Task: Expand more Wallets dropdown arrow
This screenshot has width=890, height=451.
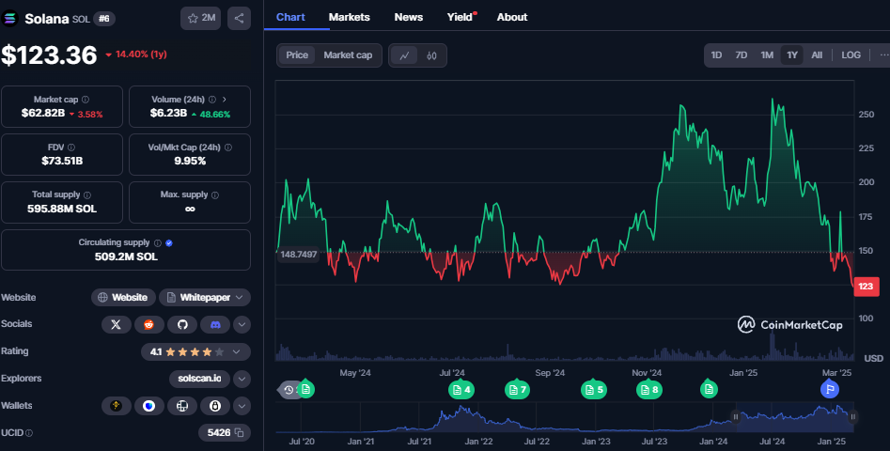Action: click(x=242, y=406)
